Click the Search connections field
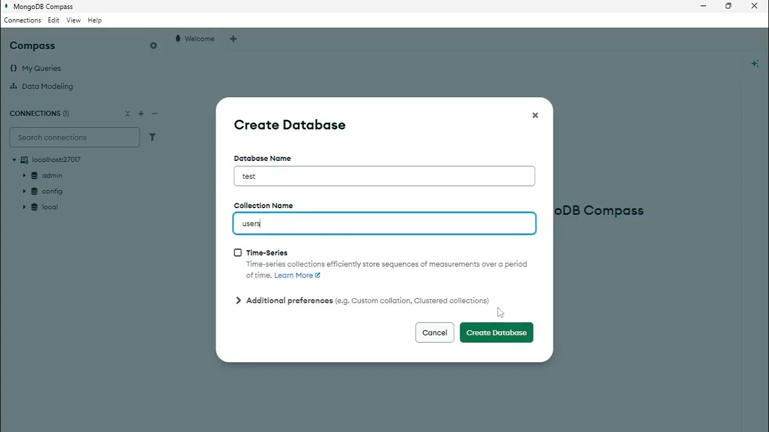Image resolution: width=769 pixels, height=432 pixels. [74, 137]
